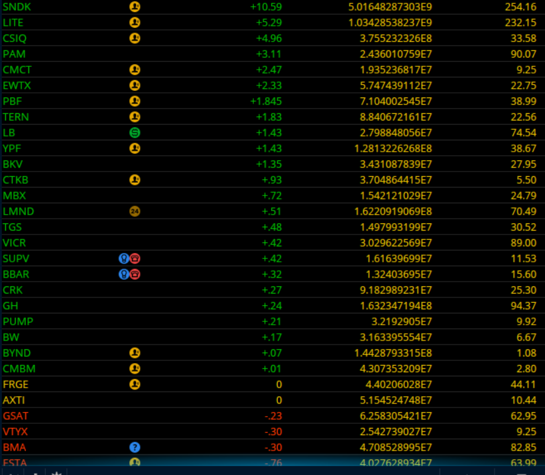
Task: Click the 82.85 price in BMA row
Action: point(523,447)
